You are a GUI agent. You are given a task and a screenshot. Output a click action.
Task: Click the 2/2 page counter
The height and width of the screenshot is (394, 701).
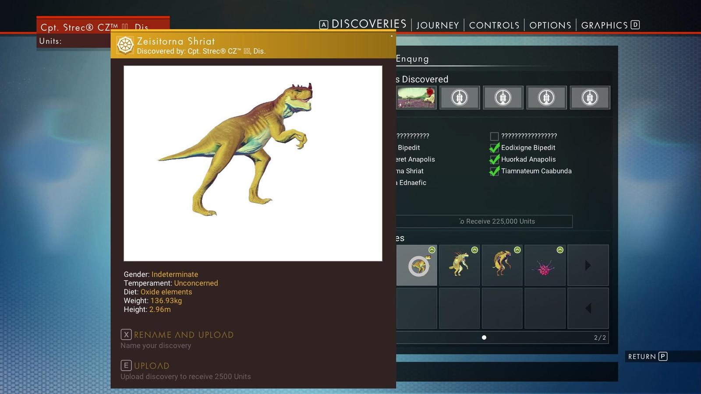click(600, 338)
